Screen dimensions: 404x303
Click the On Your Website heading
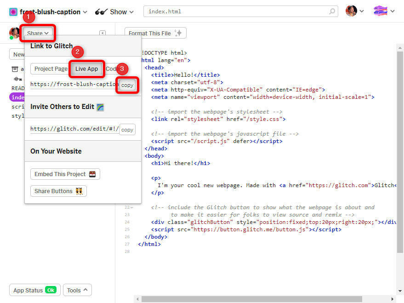(x=56, y=151)
